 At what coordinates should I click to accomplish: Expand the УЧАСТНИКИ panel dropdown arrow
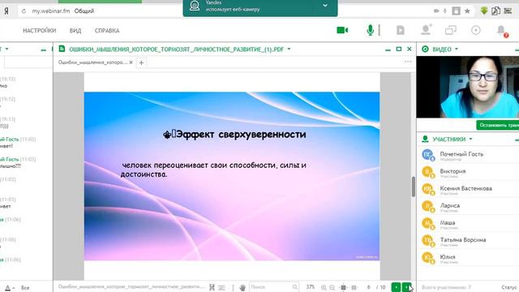470,139
